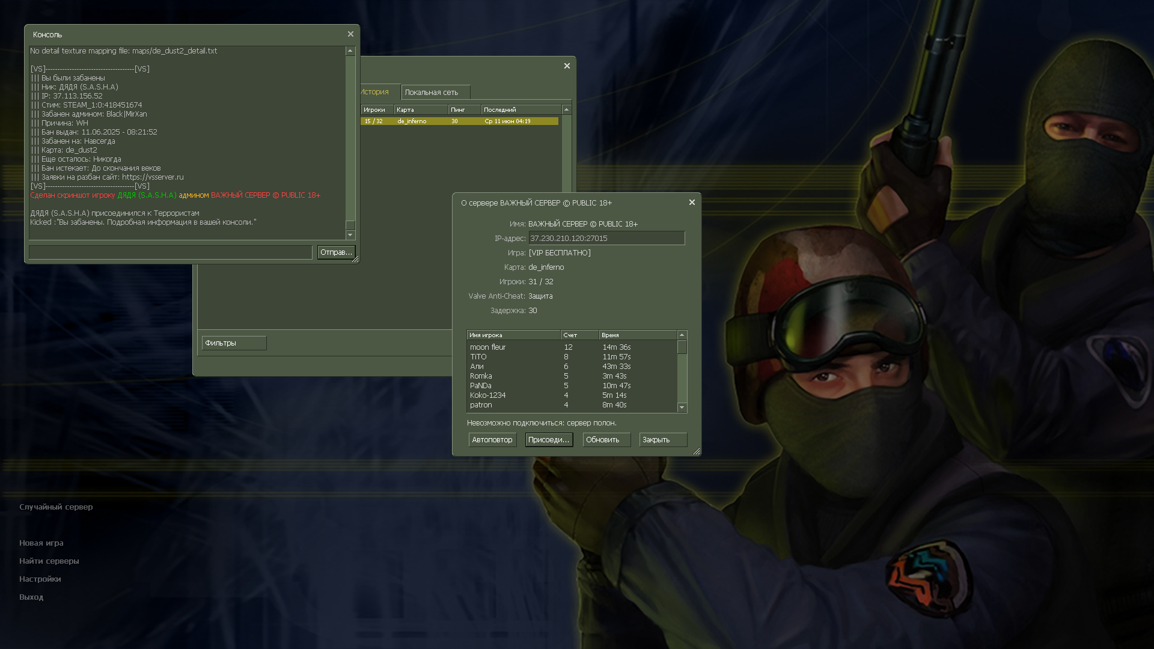Image resolution: width=1154 pixels, height=649 pixels.
Task: Open Случайный сервер menu item
Action: click(56, 507)
